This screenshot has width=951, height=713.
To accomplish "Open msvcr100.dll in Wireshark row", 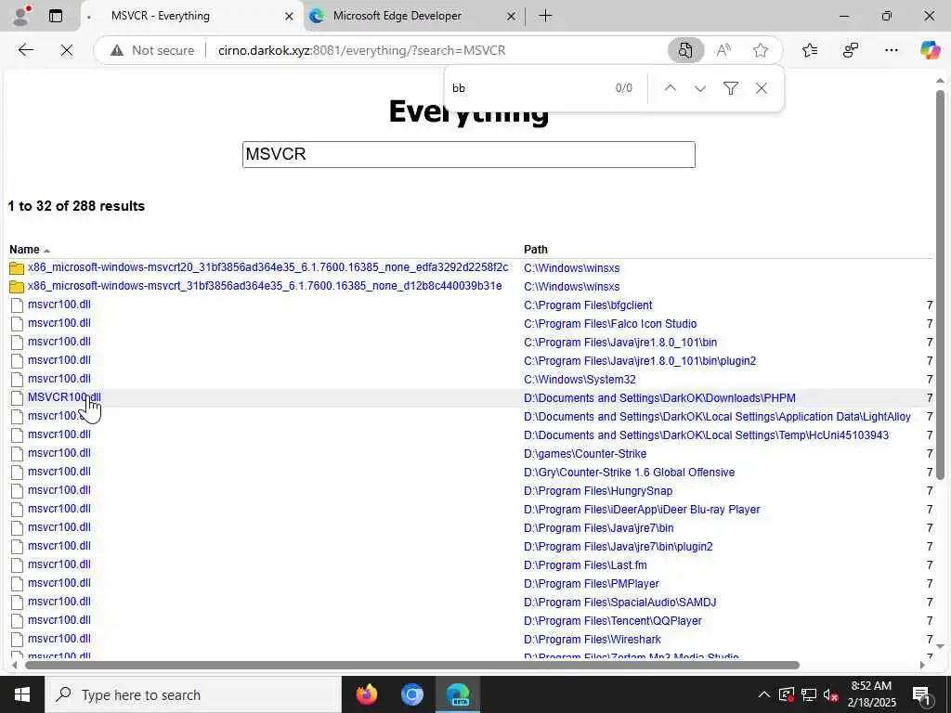I will point(59,639).
